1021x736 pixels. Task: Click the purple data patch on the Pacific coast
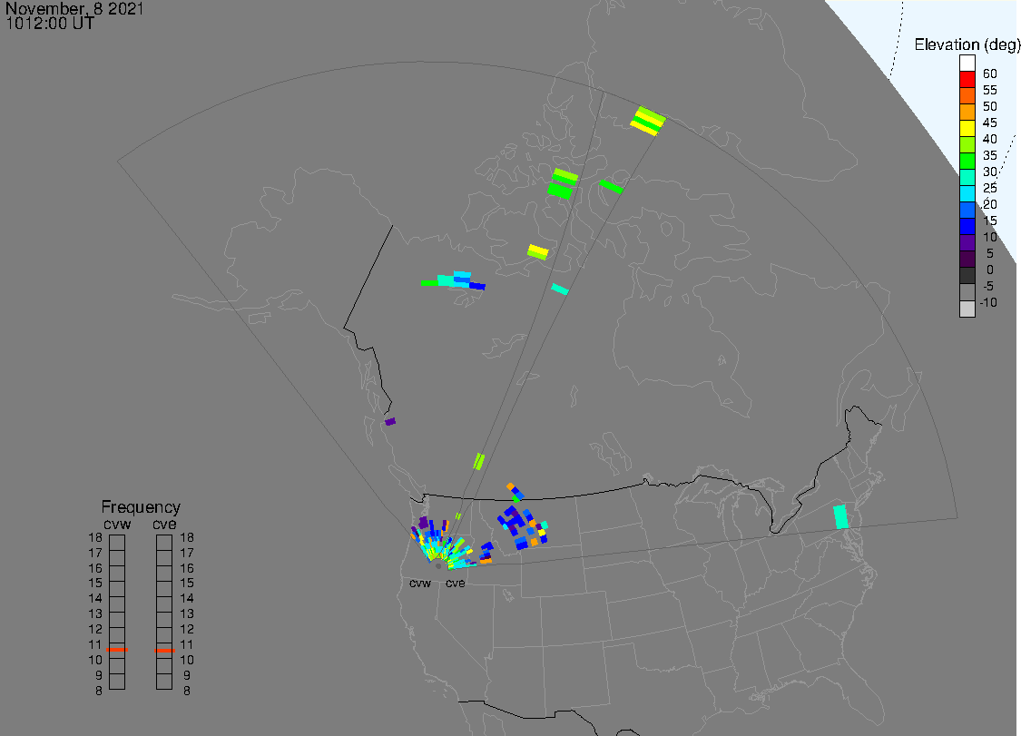pyautogui.click(x=390, y=421)
